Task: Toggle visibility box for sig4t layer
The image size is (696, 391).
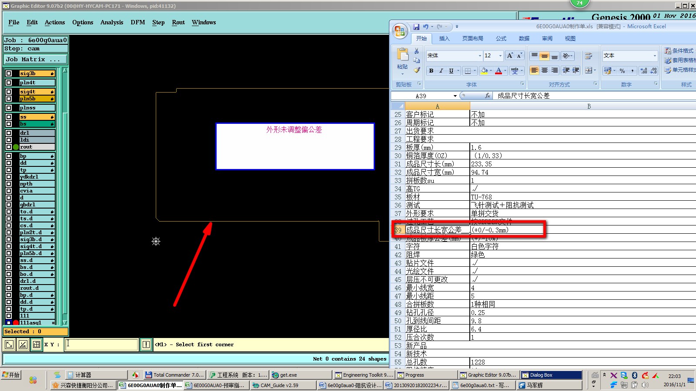Action: click(9, 92)
